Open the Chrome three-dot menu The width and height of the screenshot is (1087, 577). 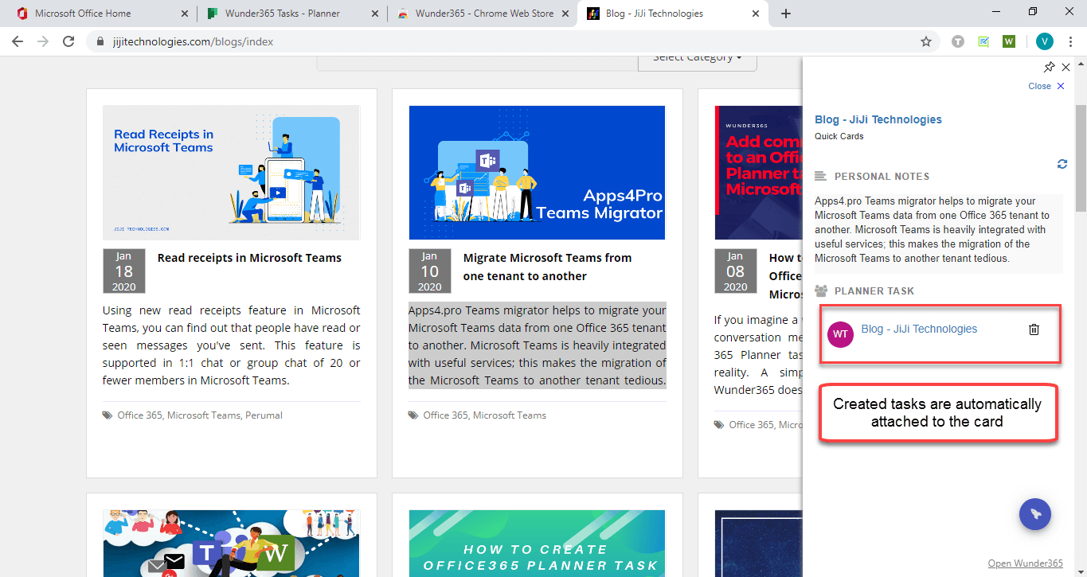pyautogui.click(x=1071, y=41)
